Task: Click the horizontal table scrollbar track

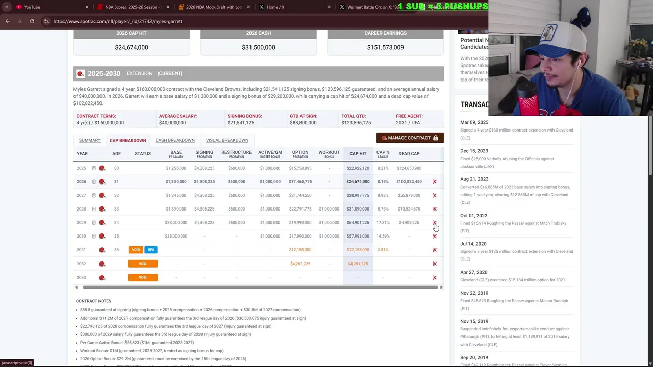Action: 260,287
